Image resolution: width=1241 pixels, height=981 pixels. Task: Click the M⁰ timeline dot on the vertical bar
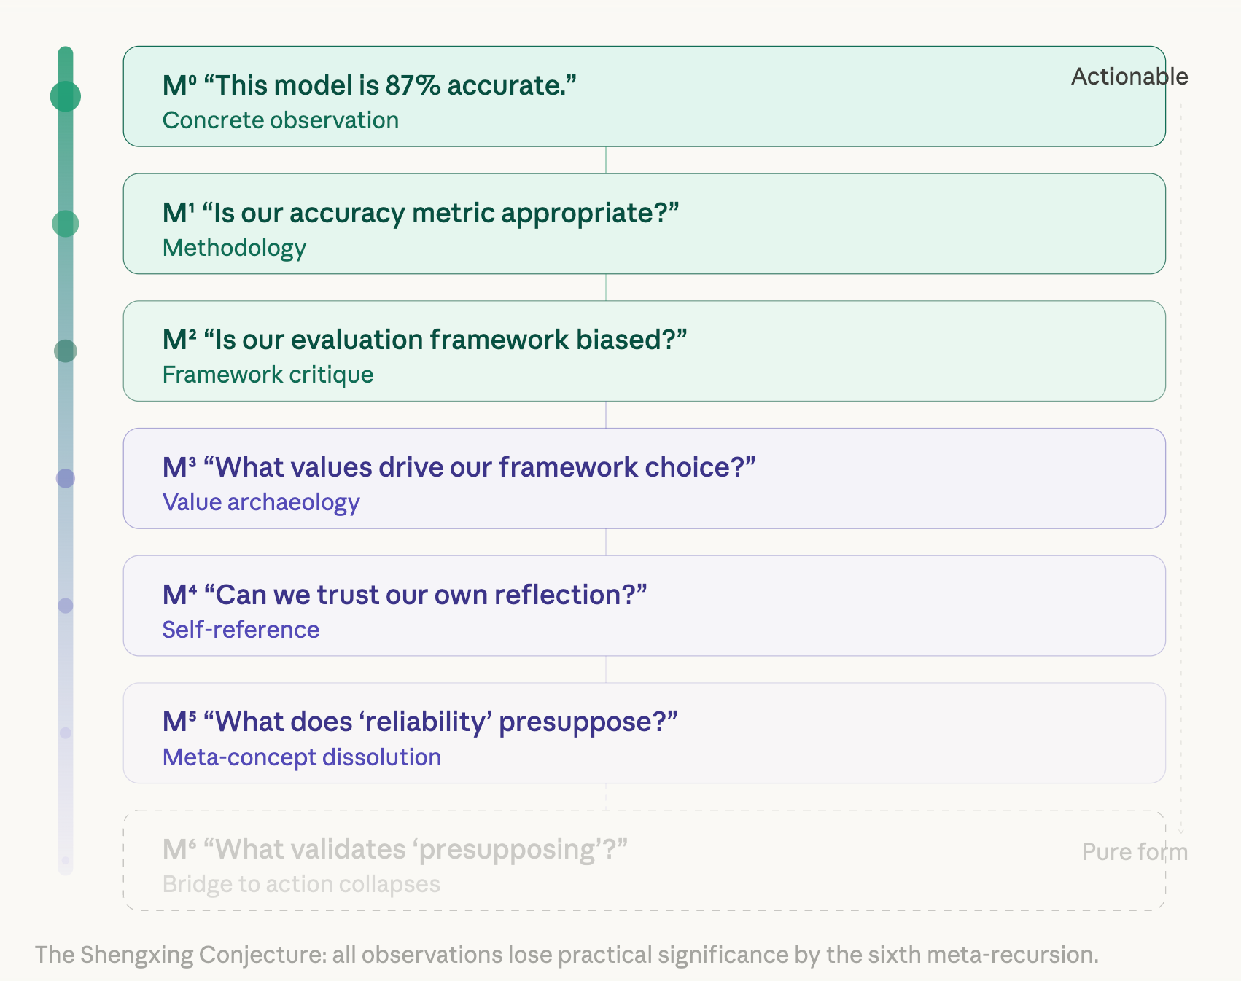[x=66, y=96]
